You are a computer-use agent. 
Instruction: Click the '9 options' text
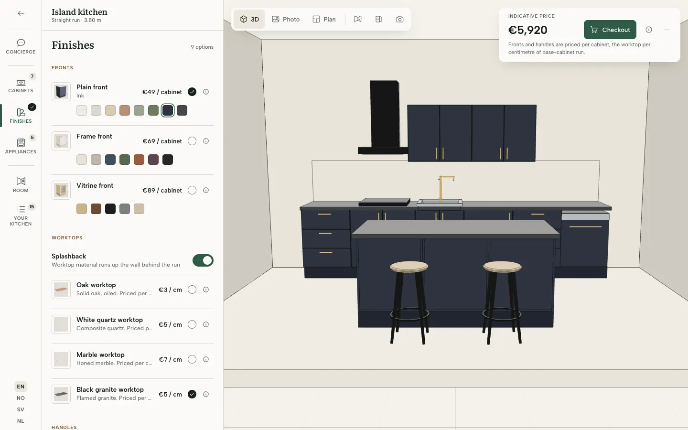pos(202,47)
